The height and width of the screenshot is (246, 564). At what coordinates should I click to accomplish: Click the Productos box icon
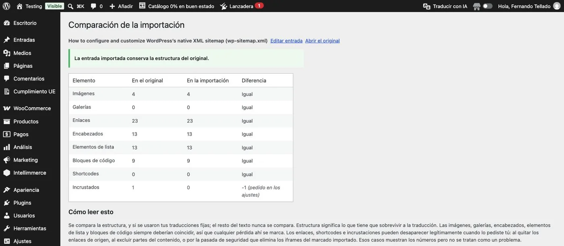pos(6,121)
